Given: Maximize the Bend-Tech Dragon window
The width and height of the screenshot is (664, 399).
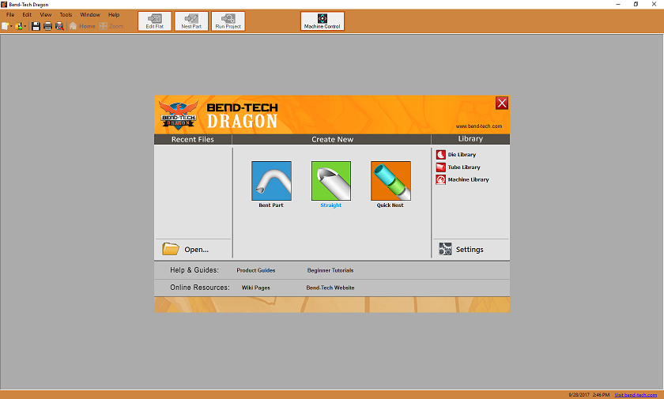Looking at the screenshot, I should pyautogui.click(x=636, y=4).
